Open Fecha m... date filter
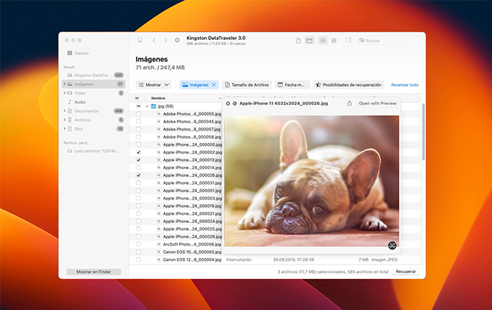Viewport: 492px width, 310px height. pyautogui.click(x=292, y=85)
